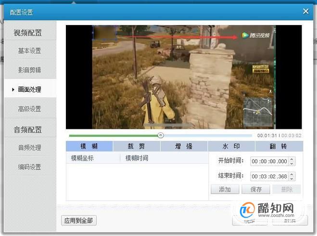Click the 添加 button
The height and width of the screenshot is (236, 317).
click(x=225, y=189)
